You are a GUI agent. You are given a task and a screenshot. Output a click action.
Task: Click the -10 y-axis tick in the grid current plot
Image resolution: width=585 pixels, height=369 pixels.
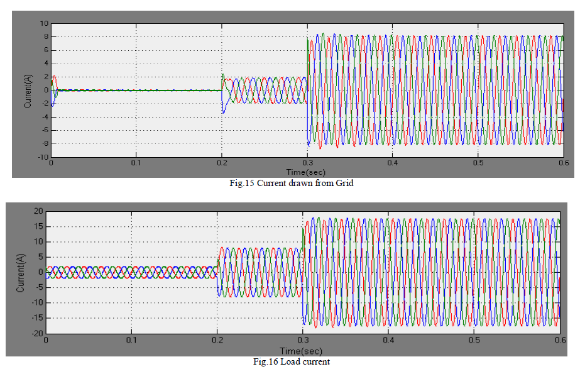click(43, 157)
